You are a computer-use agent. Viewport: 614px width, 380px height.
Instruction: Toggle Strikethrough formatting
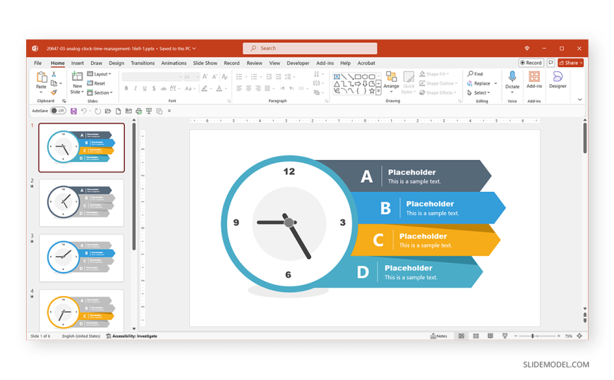(163, 88)
